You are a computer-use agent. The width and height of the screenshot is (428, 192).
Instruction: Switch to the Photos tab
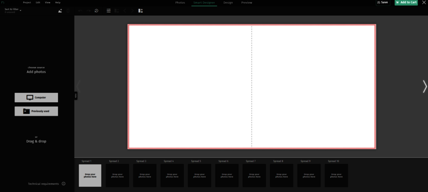click(180, 3)
